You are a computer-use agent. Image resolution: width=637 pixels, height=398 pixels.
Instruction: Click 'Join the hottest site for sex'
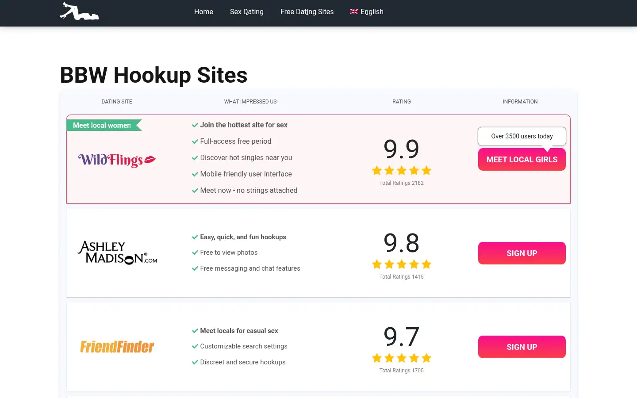click(x=244, y=125)
